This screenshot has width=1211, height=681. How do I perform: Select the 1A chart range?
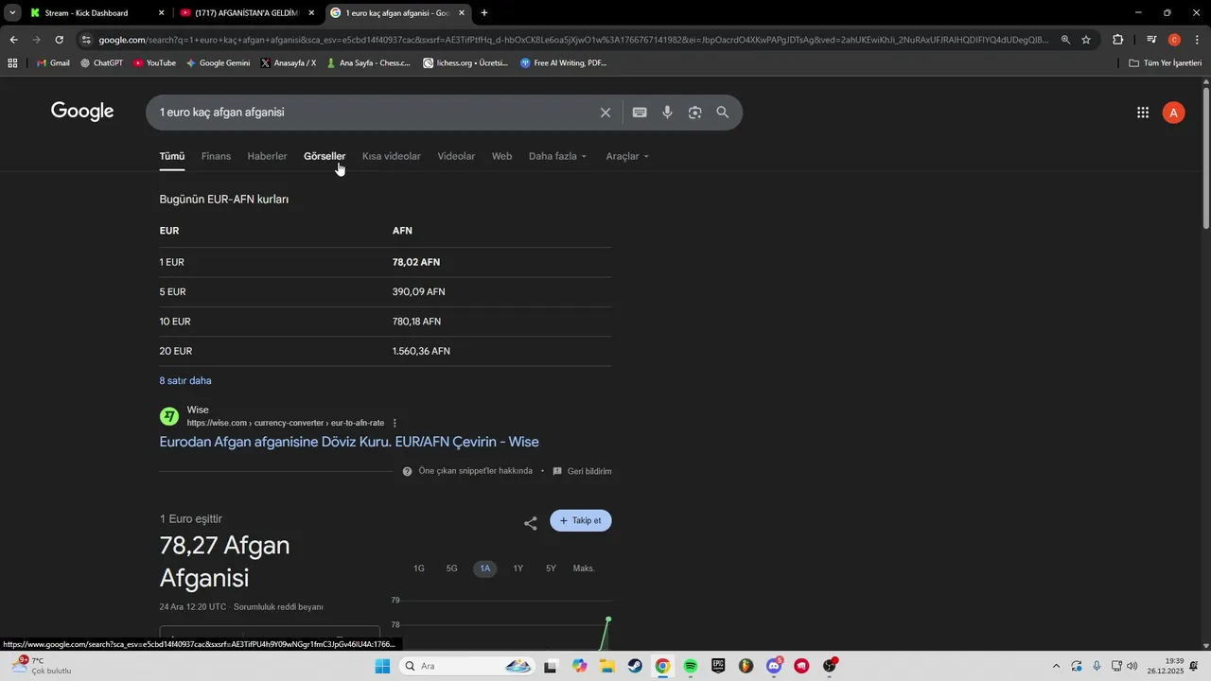tap(484, 568)
